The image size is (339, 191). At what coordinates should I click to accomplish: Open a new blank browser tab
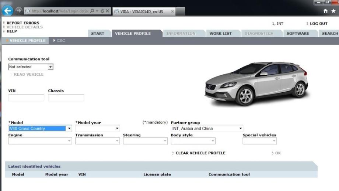point(181,11)
